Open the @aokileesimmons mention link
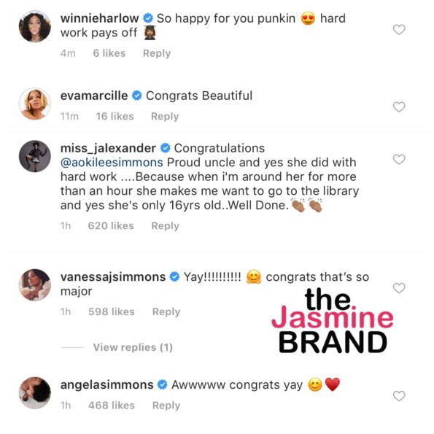 (x=112, y=163)
